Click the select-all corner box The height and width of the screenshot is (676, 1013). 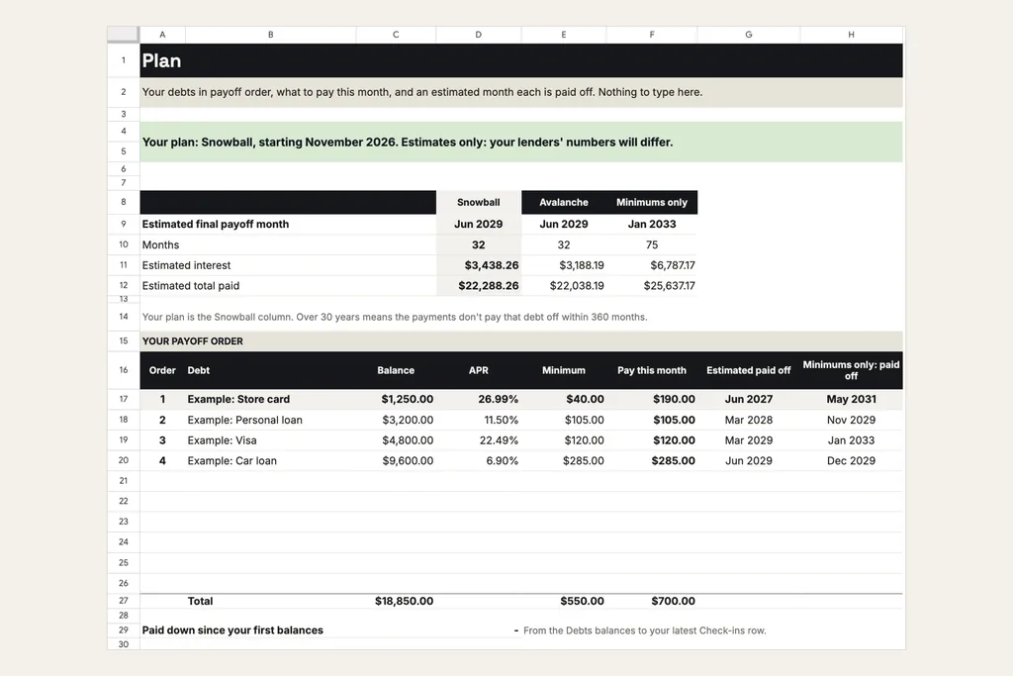[124, 35]
